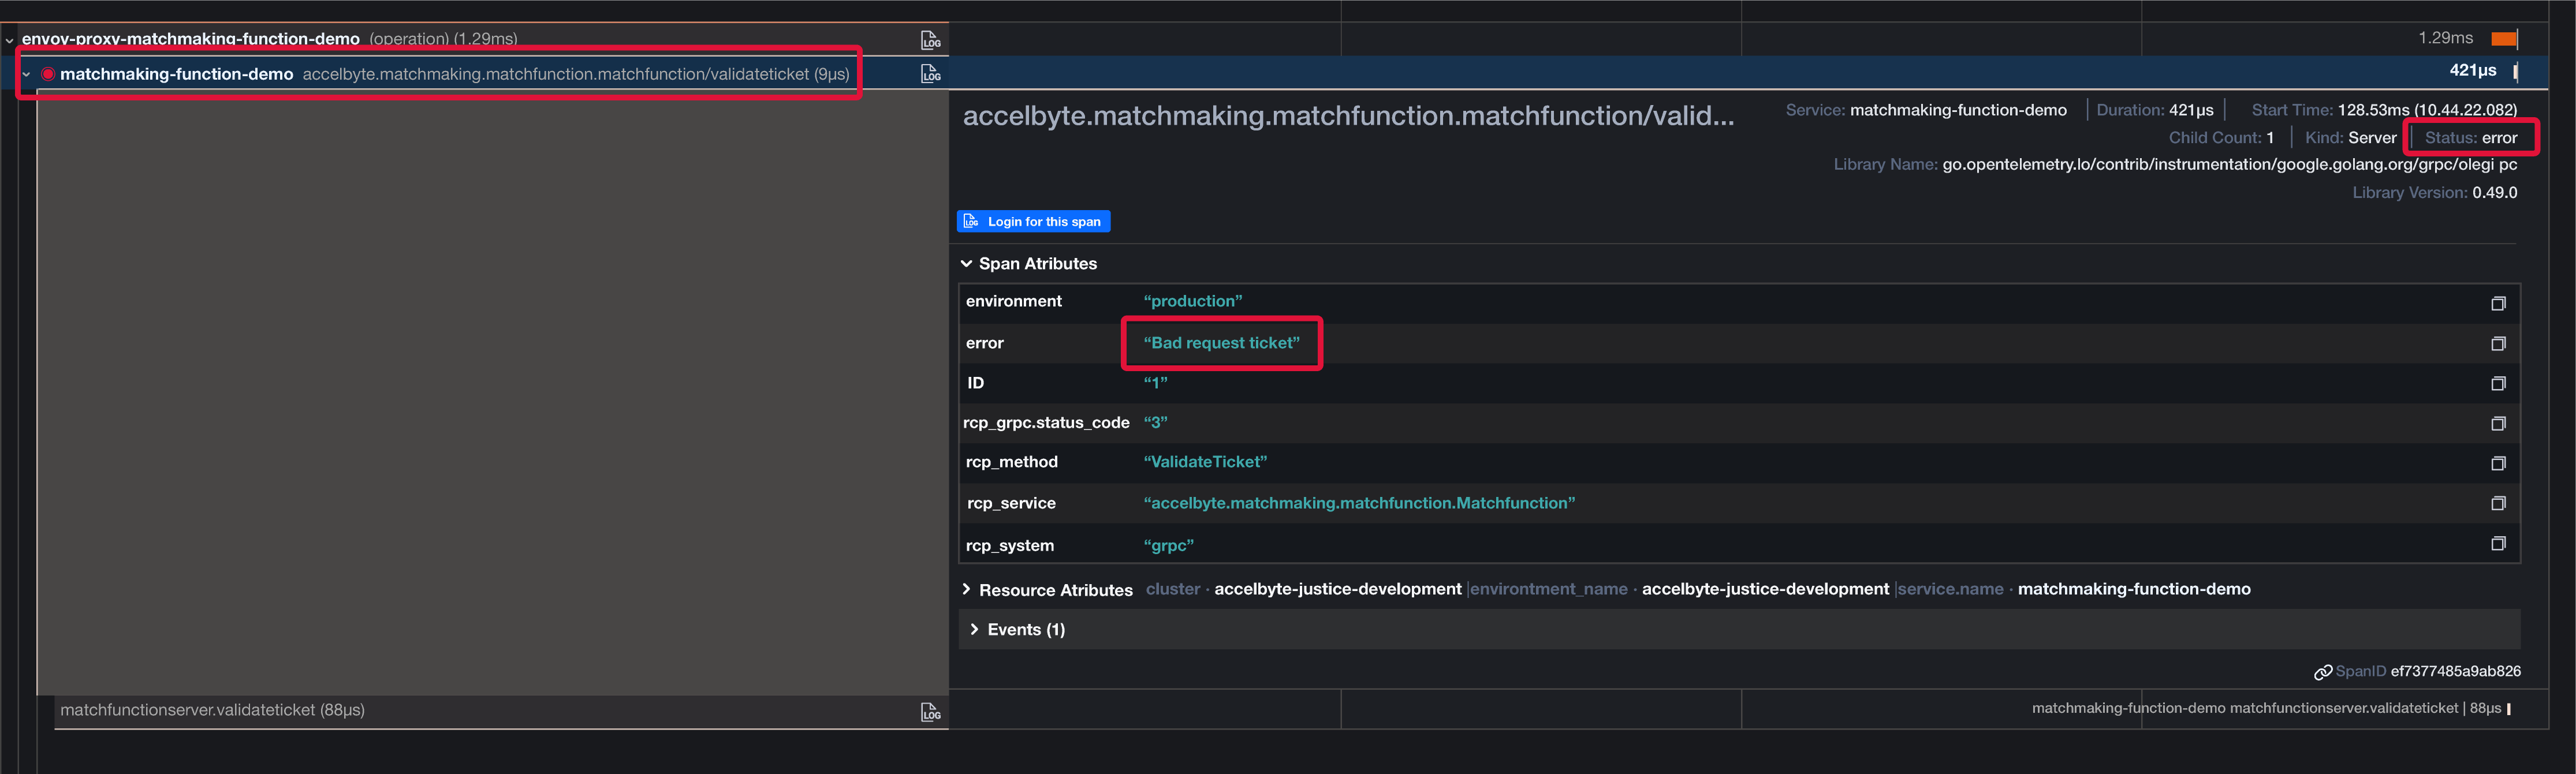Click the "production" environment value

[1192, 301]
